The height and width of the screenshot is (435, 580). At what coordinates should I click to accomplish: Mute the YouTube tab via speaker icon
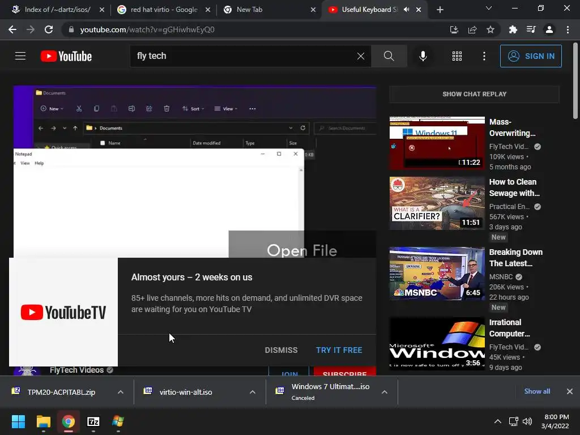(x=407, y=10)
